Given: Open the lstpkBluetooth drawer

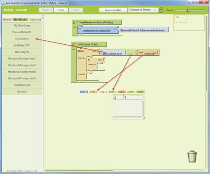Looking at the screenshot, I should [22, 85].
